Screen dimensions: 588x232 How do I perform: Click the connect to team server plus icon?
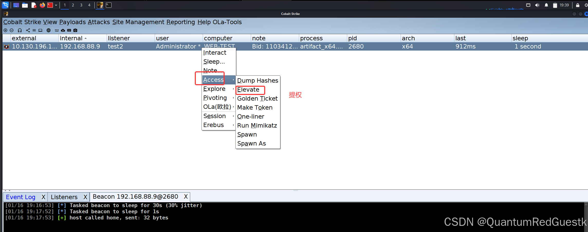tap(5, 30)
